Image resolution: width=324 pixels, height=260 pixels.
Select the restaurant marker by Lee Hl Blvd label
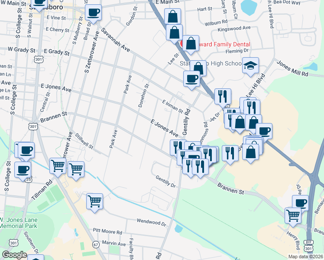252,107
